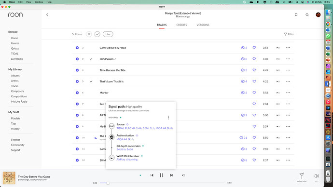Open more options for the 9:37 track
Image resolution: width=333 pixels, height=187 pixels.
point(288,160)
